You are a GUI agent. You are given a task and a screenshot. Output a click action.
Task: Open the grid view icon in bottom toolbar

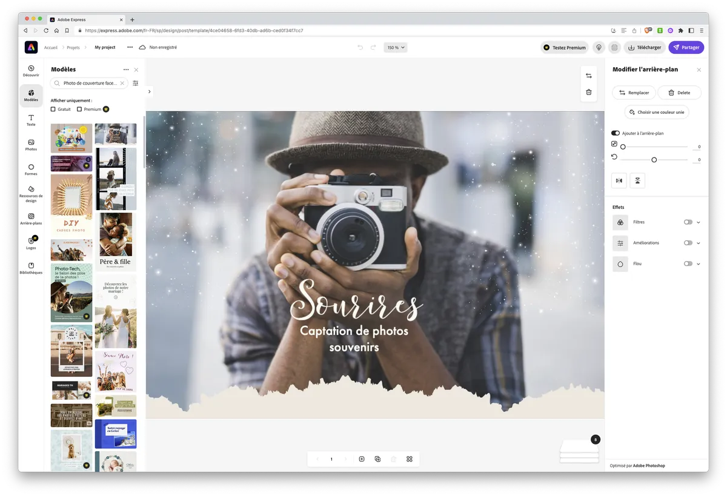[410, 459]
